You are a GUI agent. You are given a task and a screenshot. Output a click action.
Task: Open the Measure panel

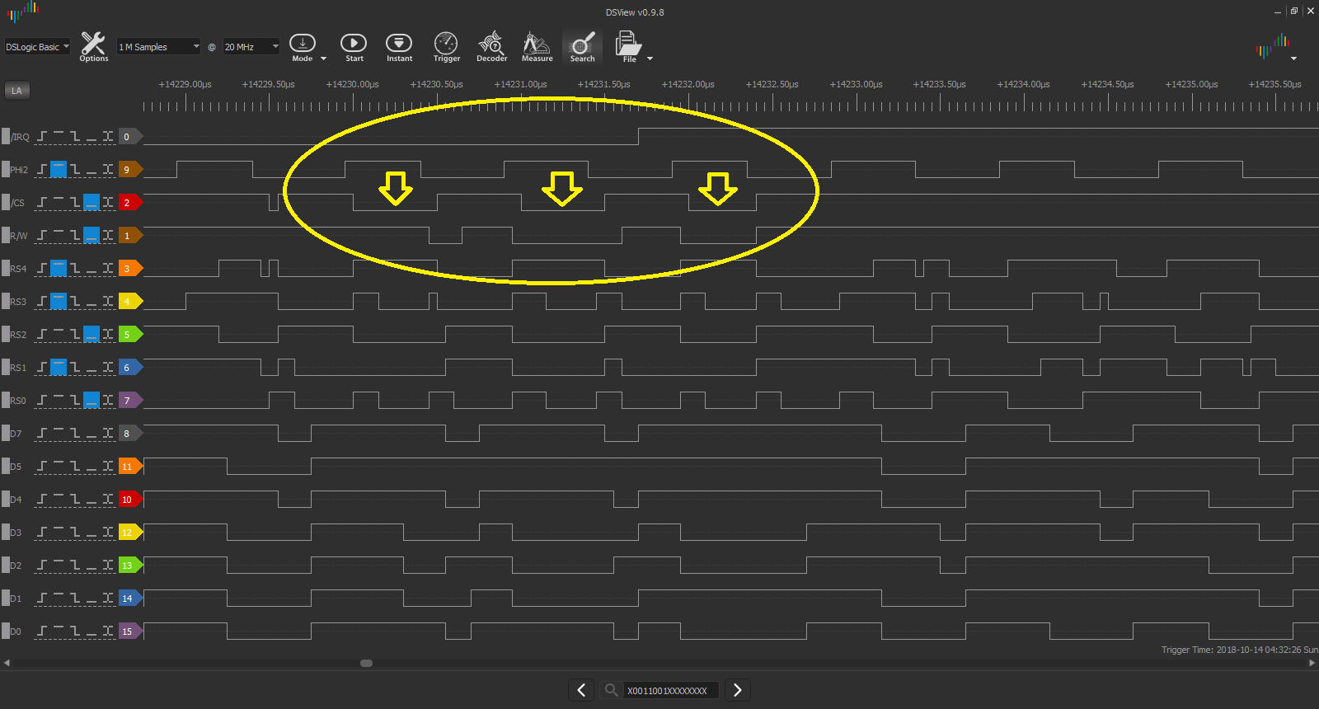(537, 46)
